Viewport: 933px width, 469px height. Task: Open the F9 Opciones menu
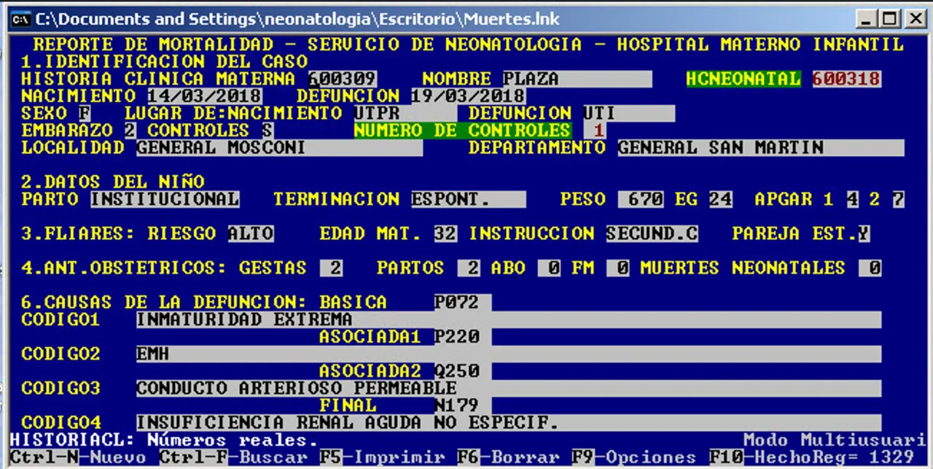pyautogui.click(x=633, y=457)
